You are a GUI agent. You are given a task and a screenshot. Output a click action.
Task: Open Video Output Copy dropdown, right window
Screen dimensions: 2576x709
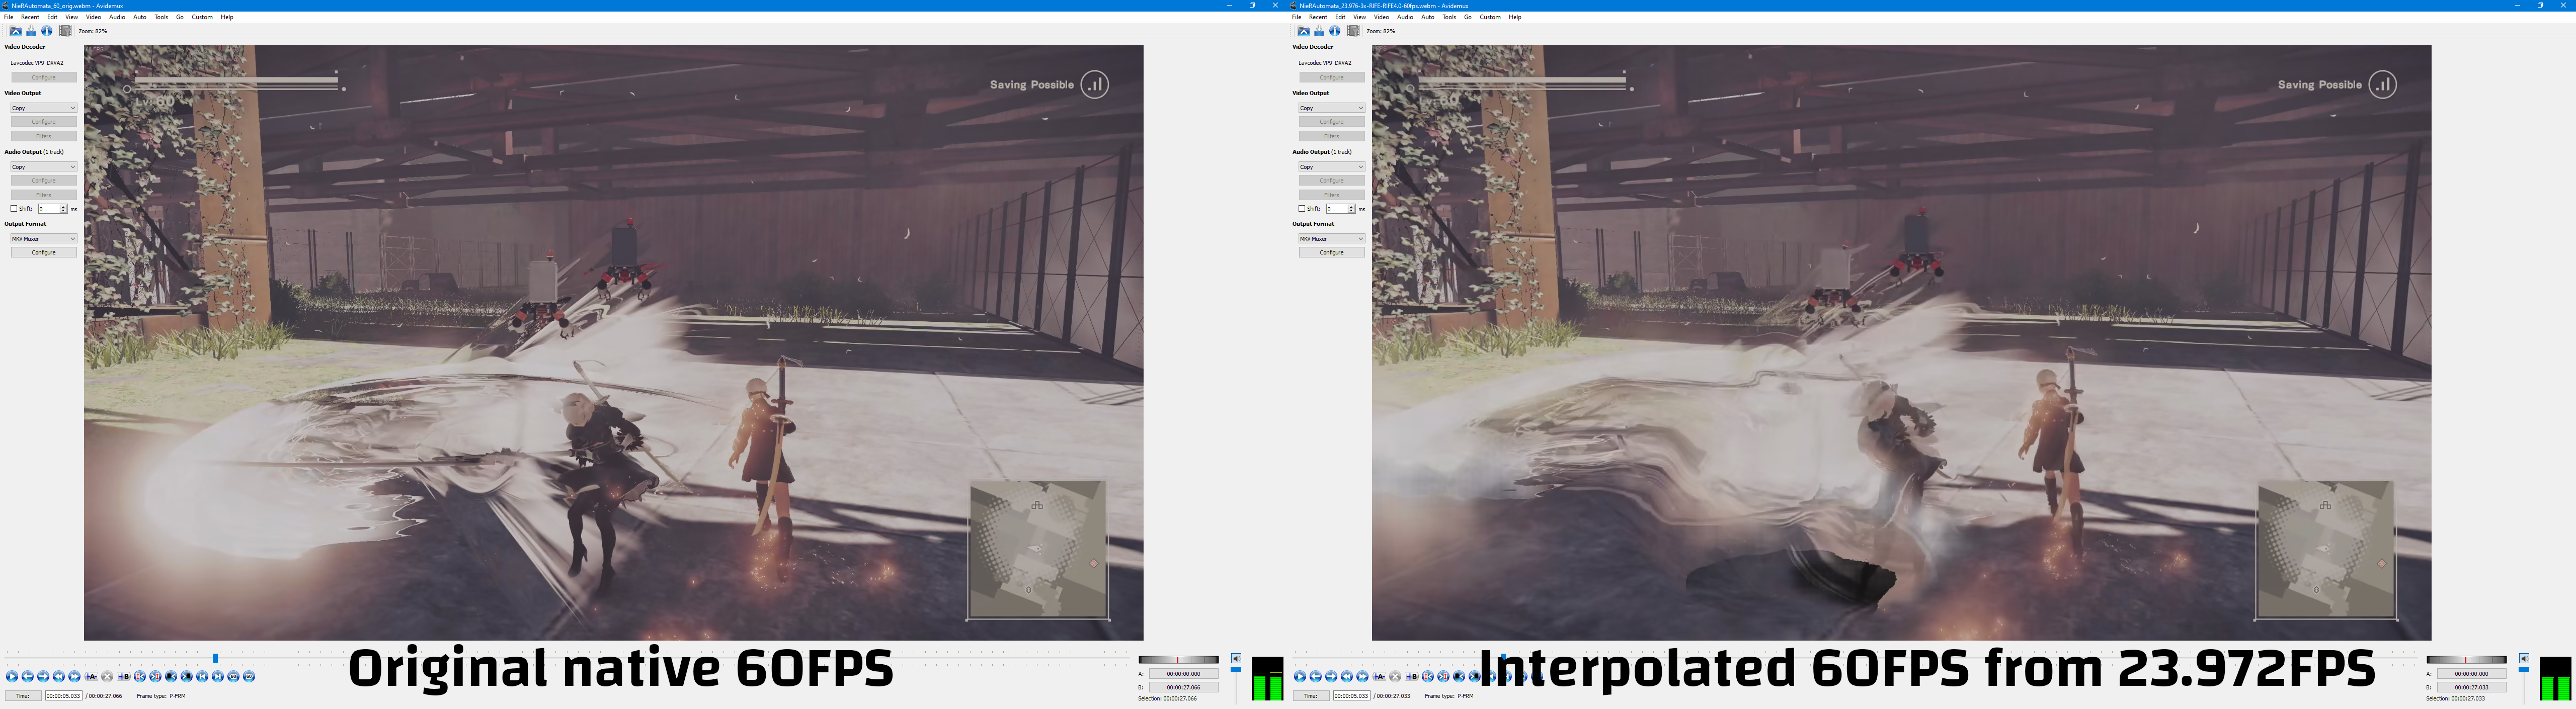point(1332,108)
